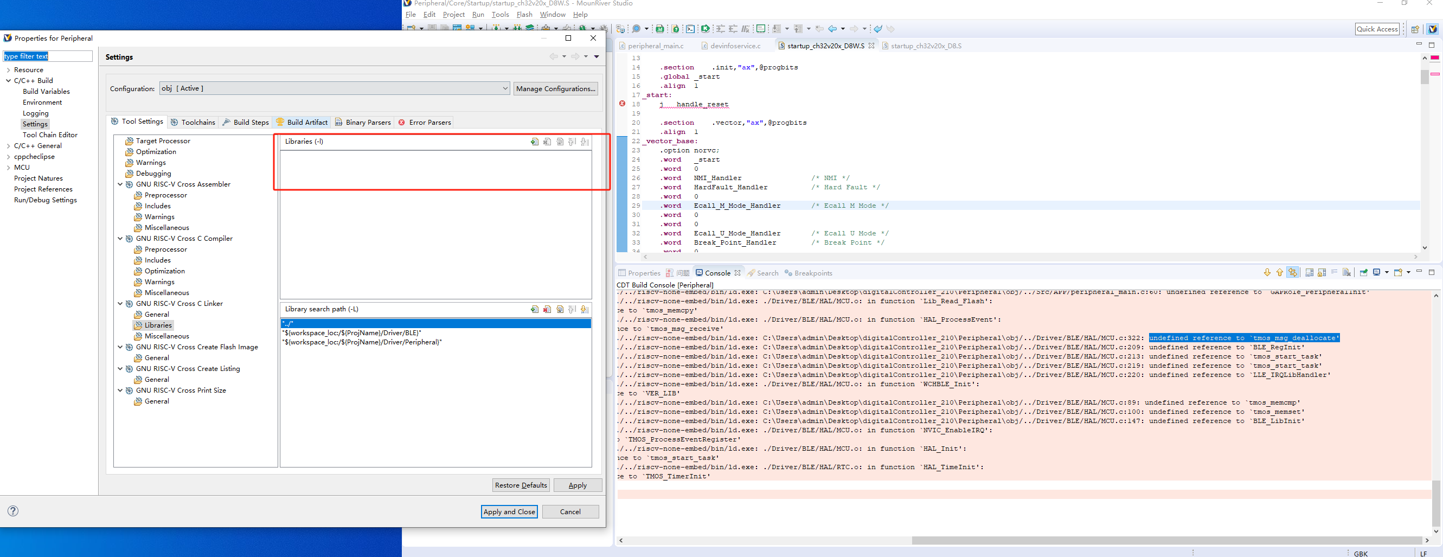Collapse GNU RISC-V Cross C Compiler node
1443x557 pixels.
pyautogui.click(x=120, y=238)
